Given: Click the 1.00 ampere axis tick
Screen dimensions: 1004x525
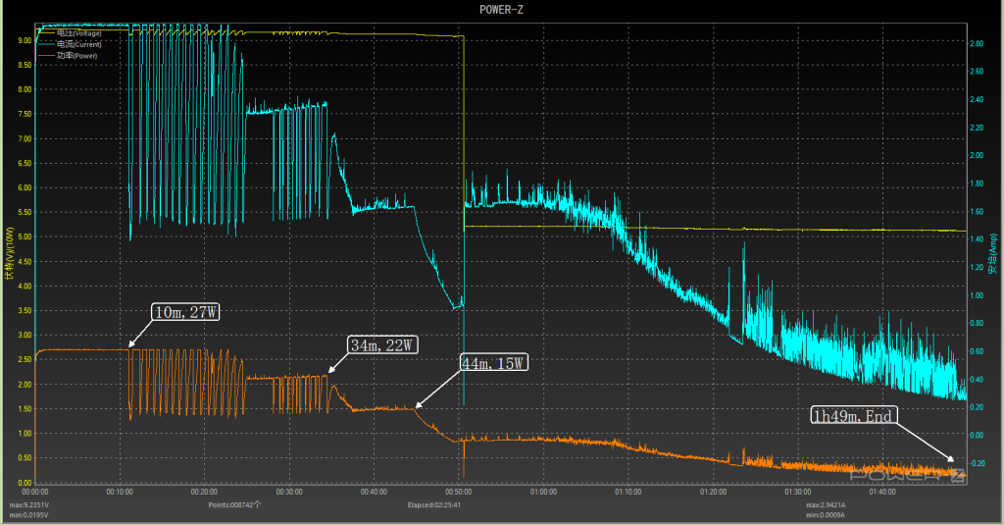Looking at the screenshot, I should point(977,295).
